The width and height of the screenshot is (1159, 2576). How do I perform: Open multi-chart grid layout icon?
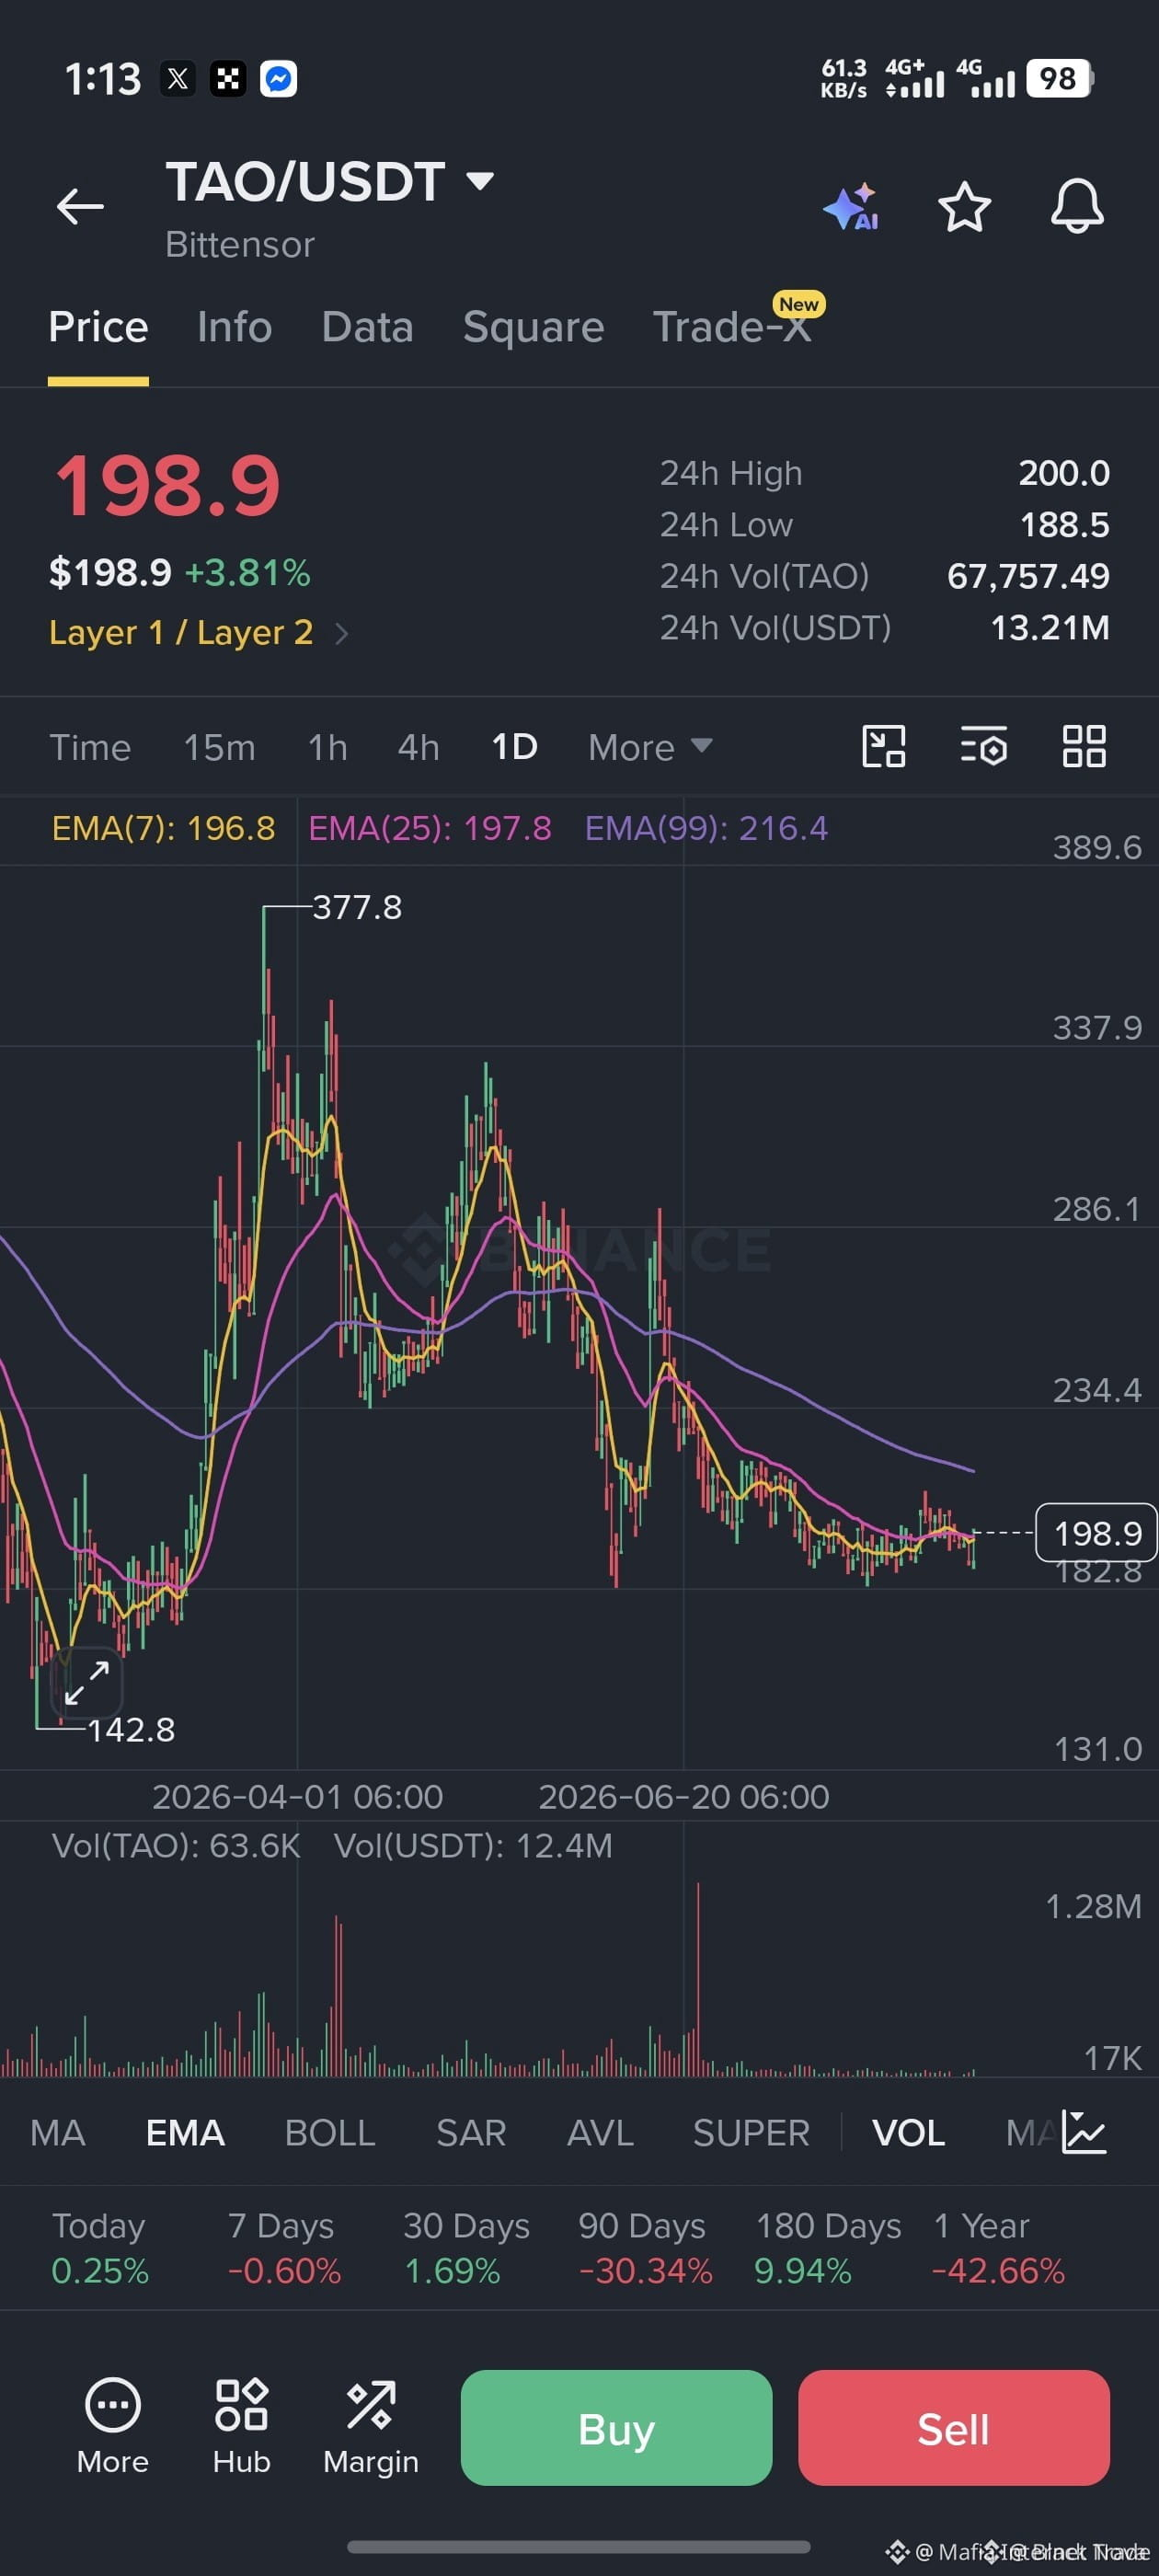1084,747
